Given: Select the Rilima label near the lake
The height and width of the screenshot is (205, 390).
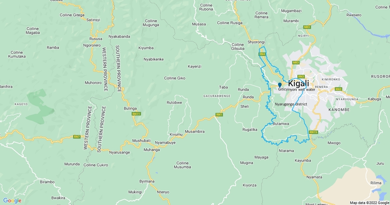Looking at the screenshot, I should click(376, 183).
